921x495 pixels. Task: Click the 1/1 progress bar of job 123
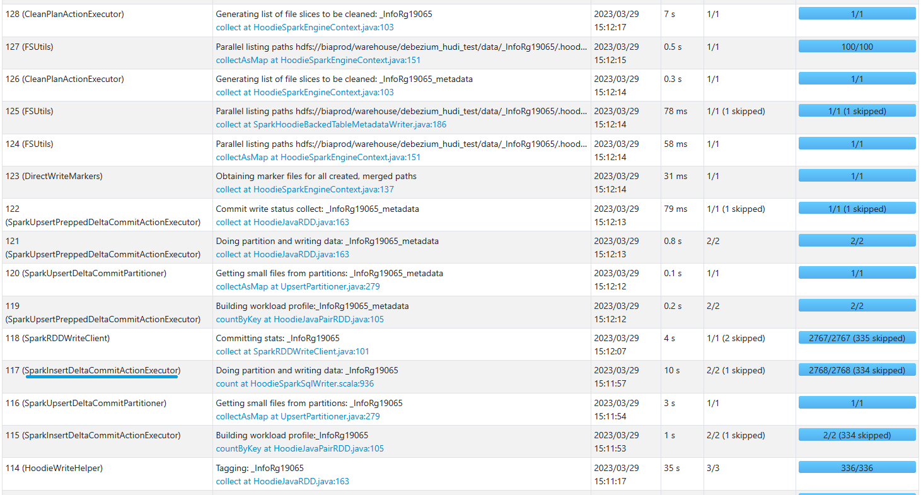click(x=857, y=176)
